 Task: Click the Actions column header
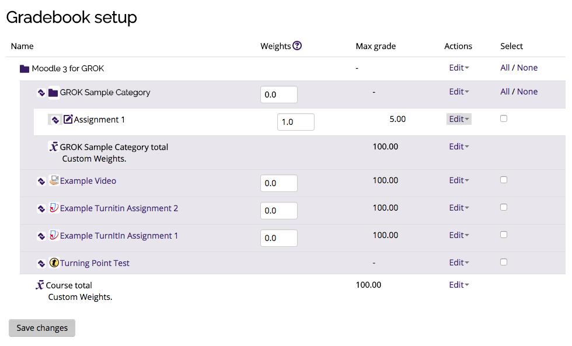pyautogui.click(x=458, y=46)
